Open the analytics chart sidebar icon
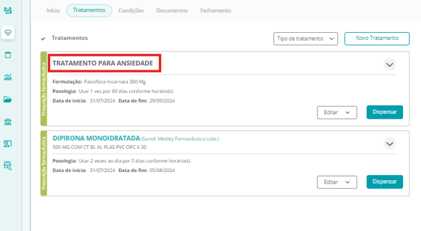This screenshot has width=421, height=231. pos(8,77)
